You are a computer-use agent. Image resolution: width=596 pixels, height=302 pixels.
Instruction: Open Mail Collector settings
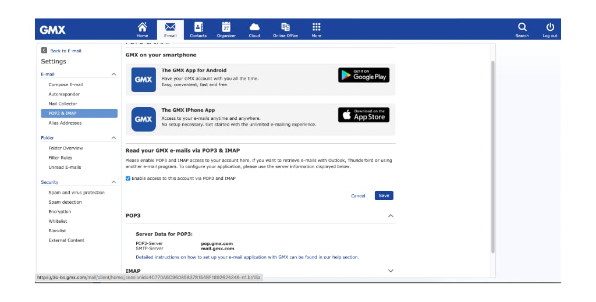coord(63,104)
